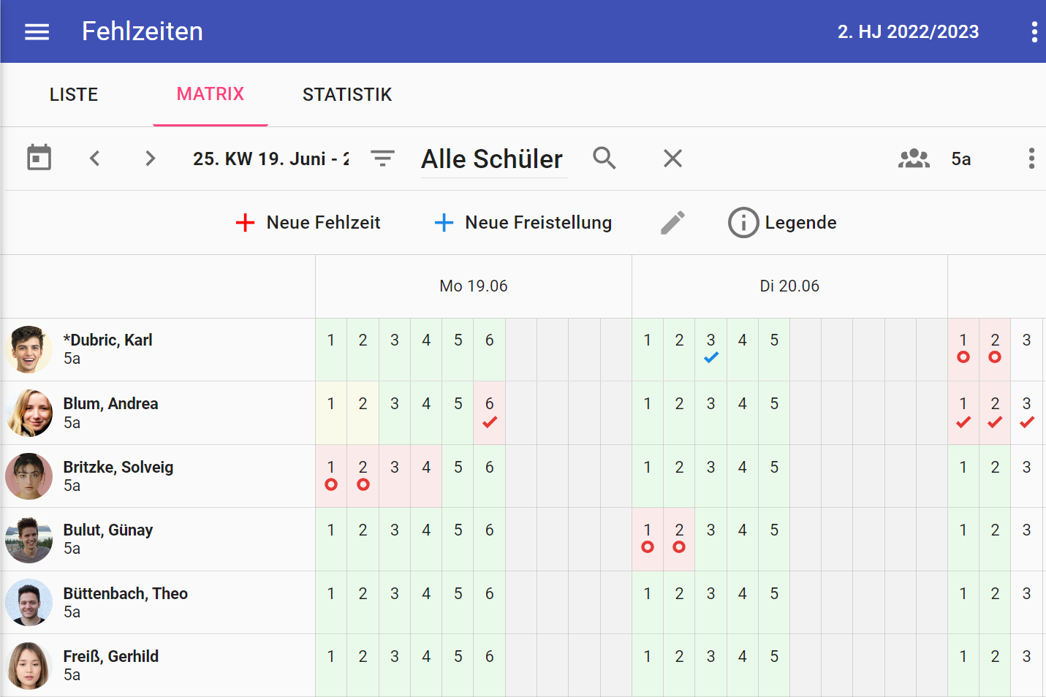Screen dimensions: 1046x697
Task: Select Blum's Monday lesson 6 with red check
Action: coord(489,413)
